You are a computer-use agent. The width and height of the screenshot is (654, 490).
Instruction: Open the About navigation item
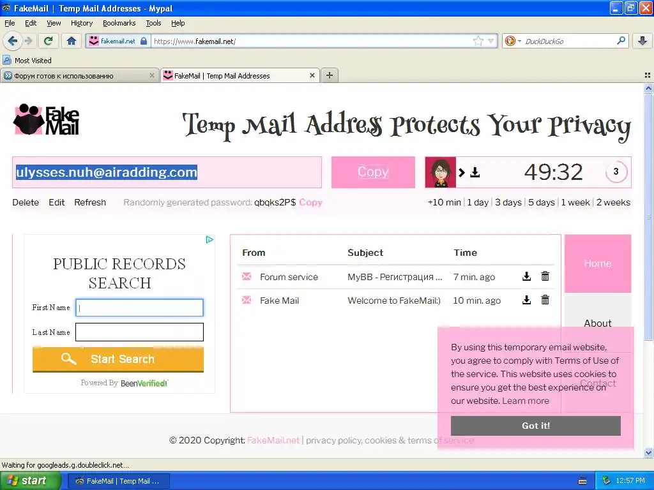pyautogui.click(x=598, y=323)
